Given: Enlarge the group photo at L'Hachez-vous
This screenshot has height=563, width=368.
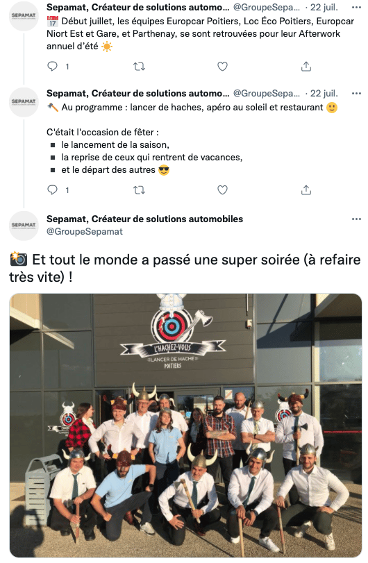Looking at the screenshot, I should pos(185,426).
